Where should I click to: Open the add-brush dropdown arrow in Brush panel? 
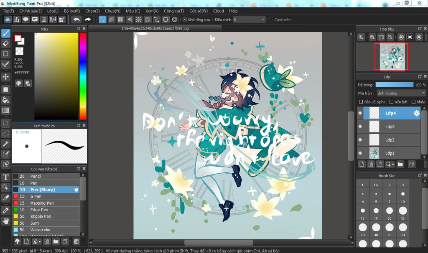pos(40,242)
